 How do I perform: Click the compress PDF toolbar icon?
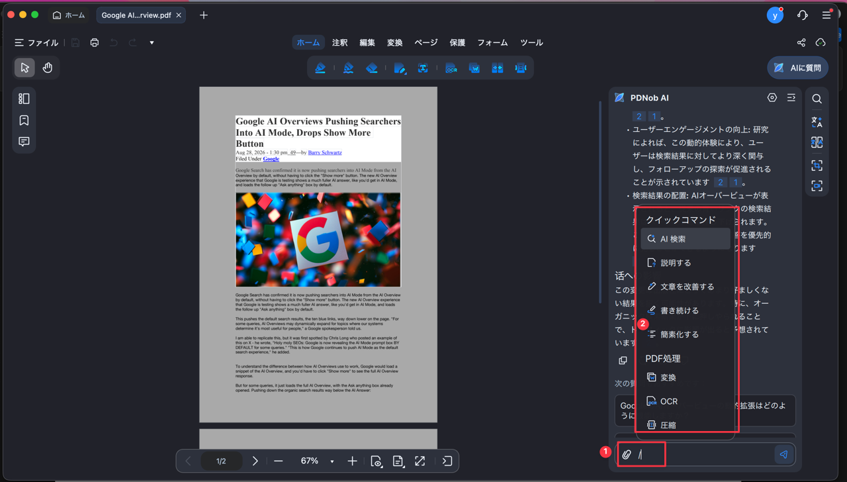pos(521,68)
